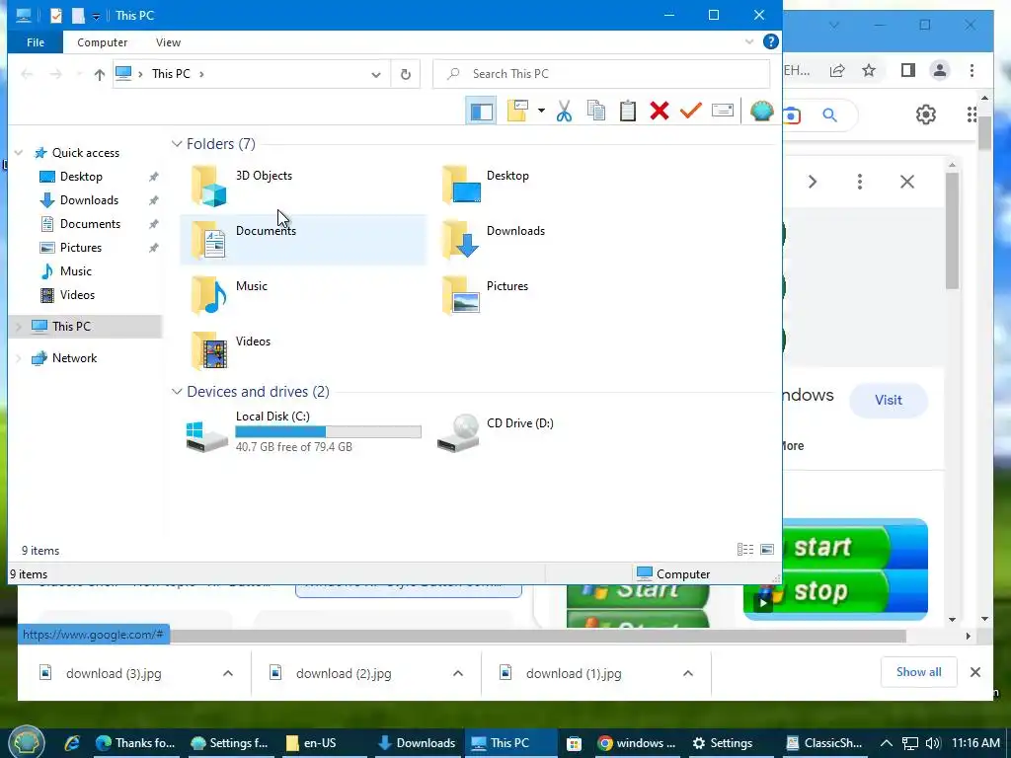Click the Paste clipboard icon
This screenshot has width=1011, height=758.
[627, 111]
